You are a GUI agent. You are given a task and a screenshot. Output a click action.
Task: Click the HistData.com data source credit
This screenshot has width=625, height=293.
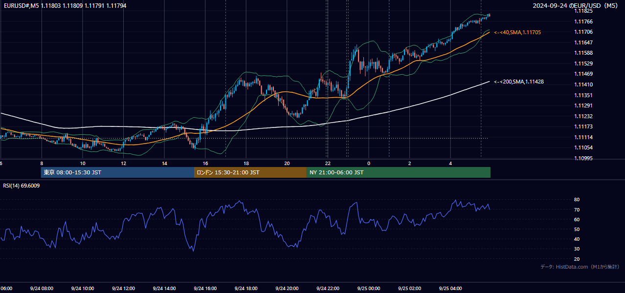pos(580,267)
